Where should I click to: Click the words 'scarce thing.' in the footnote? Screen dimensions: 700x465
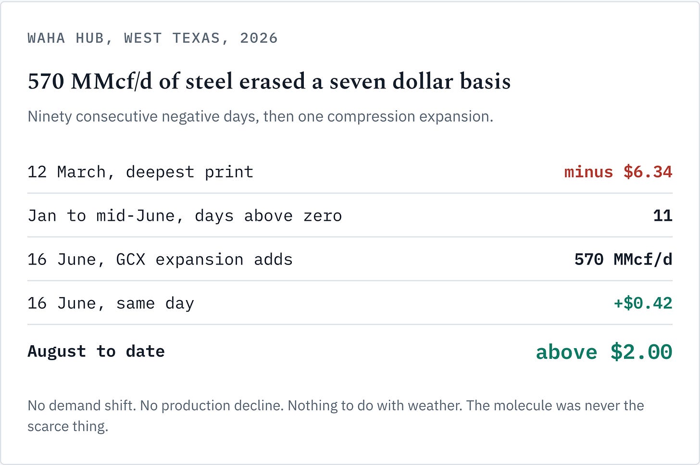pyautogui.click(x=68, y=426)
